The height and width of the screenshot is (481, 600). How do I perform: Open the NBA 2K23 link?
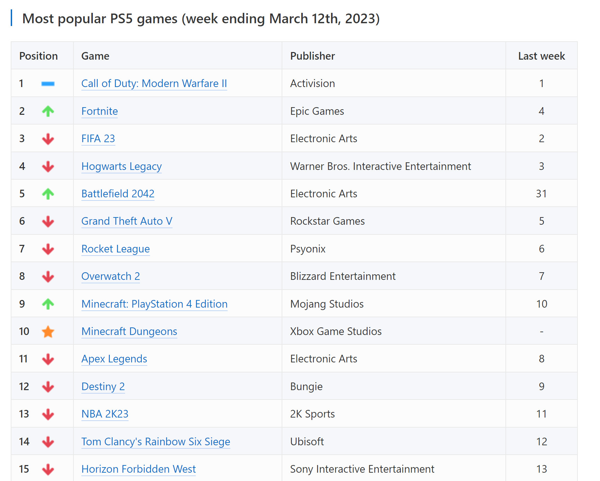(105, 414)
